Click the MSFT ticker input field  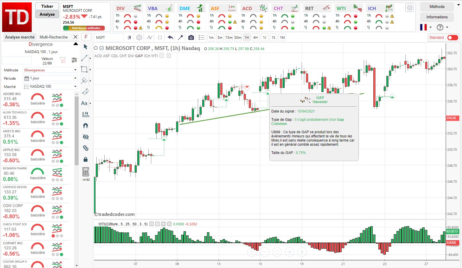[109, 37]
